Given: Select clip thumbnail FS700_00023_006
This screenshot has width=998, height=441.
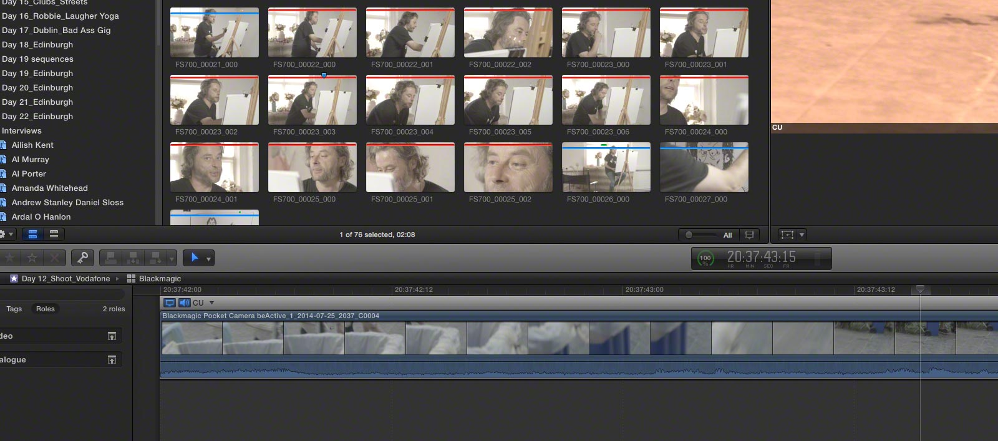Looking at the screenshot, I should 606,100.
